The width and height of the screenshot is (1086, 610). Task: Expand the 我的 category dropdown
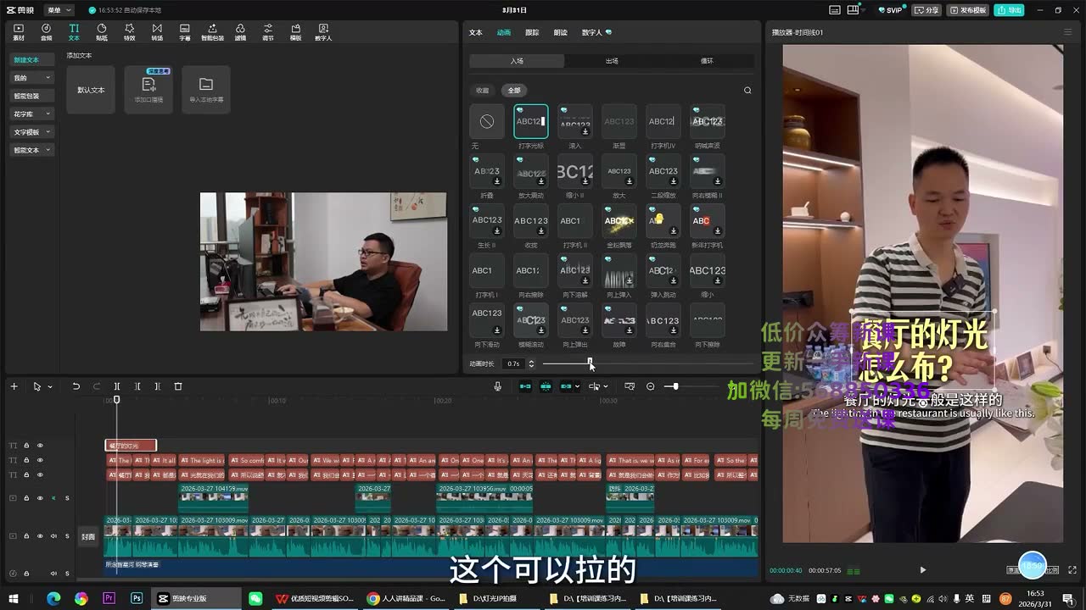pos(48,78)
